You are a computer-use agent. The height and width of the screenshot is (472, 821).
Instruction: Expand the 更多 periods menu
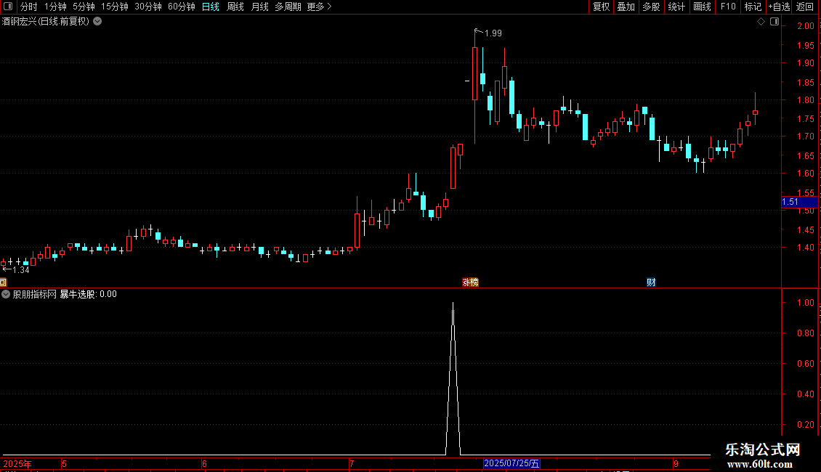(320, 7)
